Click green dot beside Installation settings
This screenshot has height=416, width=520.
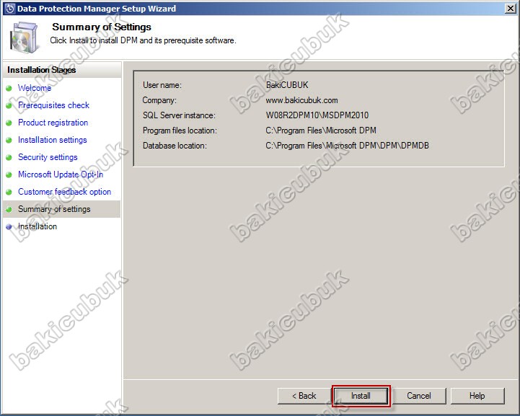coord(9,140)
